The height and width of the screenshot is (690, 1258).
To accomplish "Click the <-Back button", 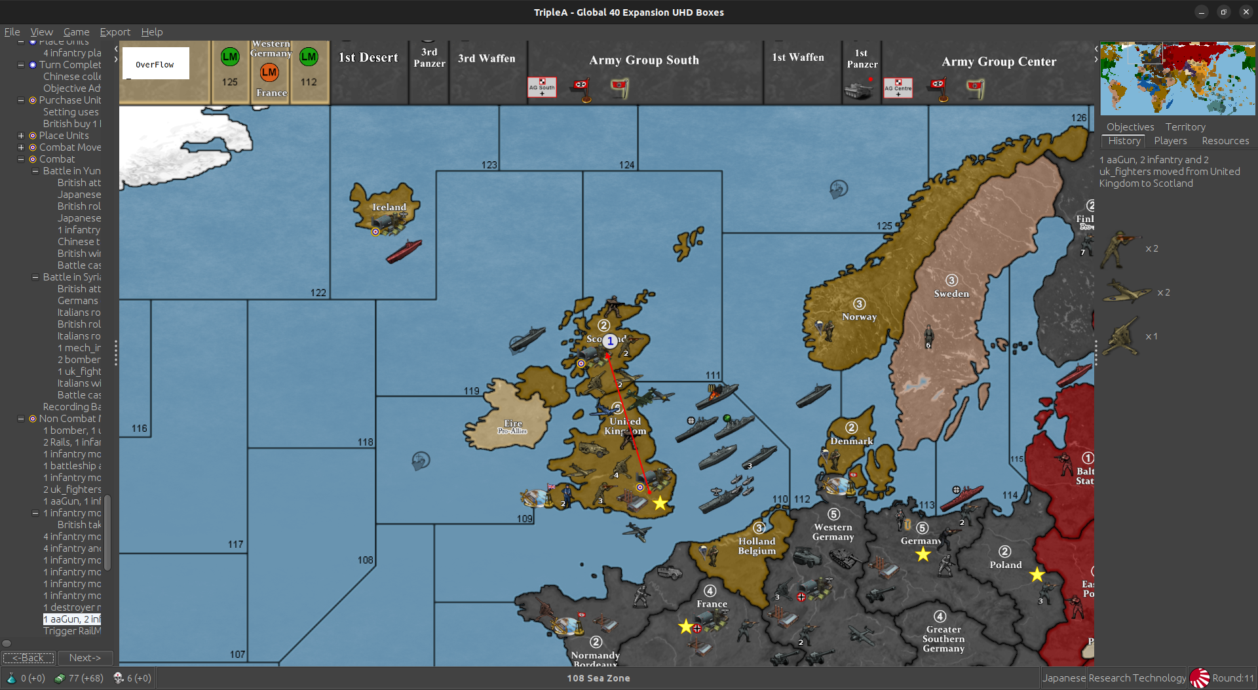I will (29, 657).
